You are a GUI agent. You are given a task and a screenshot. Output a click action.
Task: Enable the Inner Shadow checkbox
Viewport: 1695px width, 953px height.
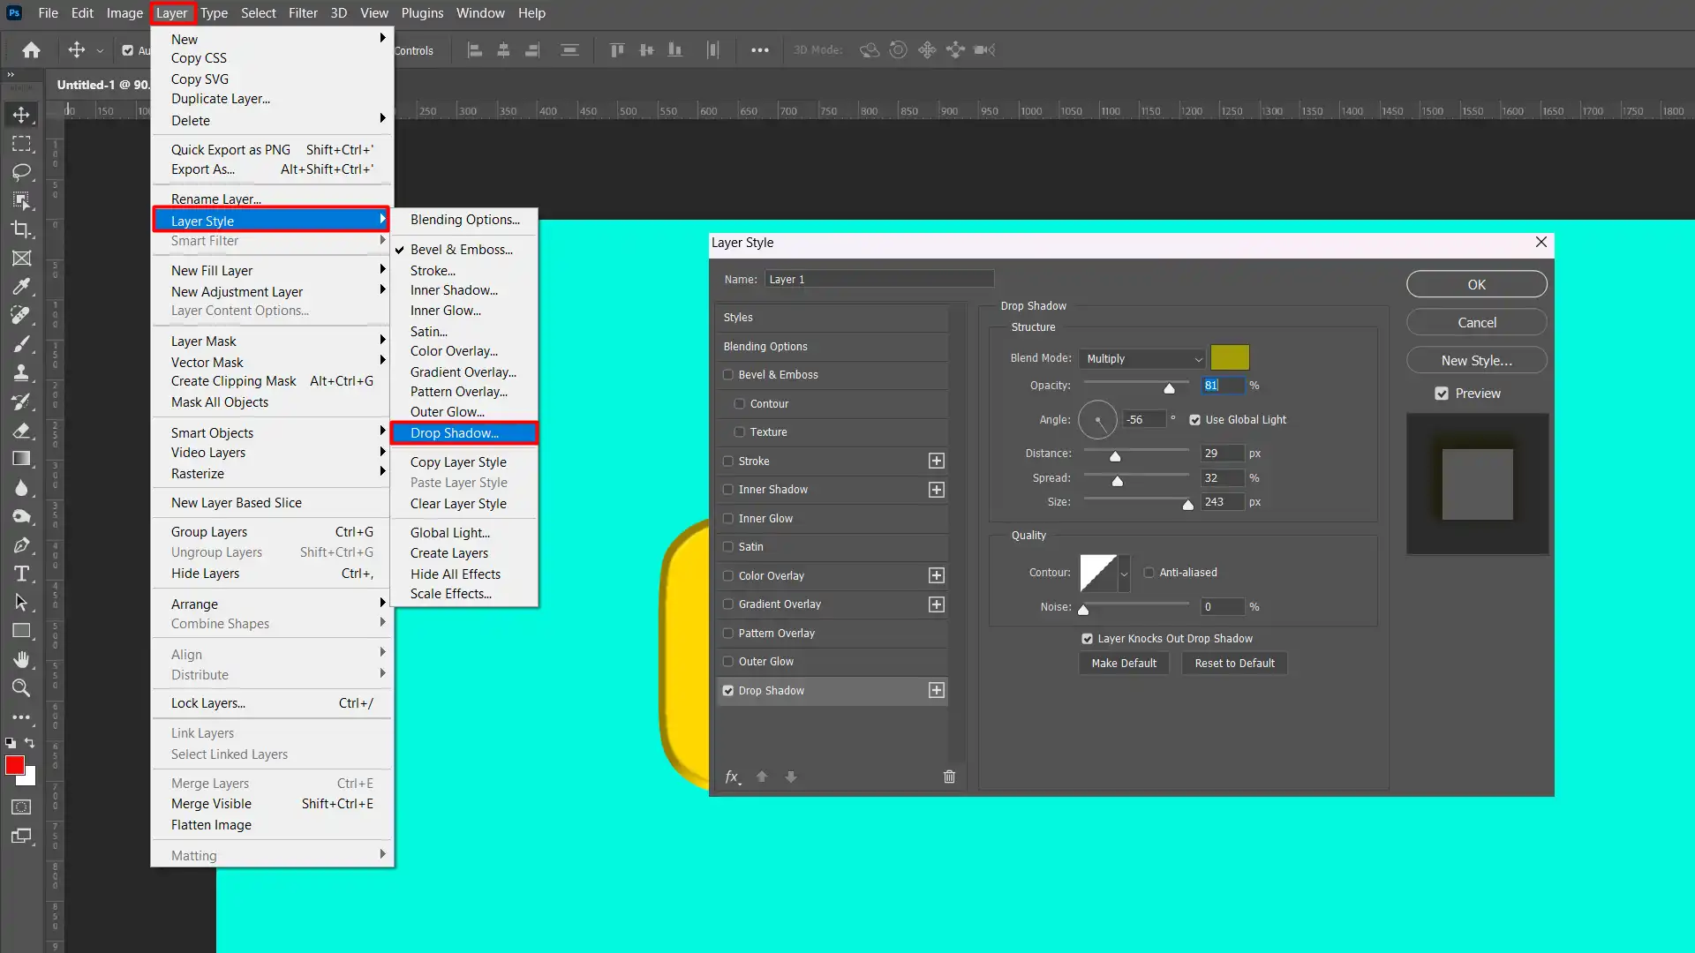pyautogui.click(x=728, y=490)
